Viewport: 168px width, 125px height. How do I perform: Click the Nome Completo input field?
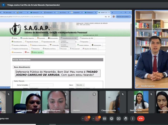(41, 85)
